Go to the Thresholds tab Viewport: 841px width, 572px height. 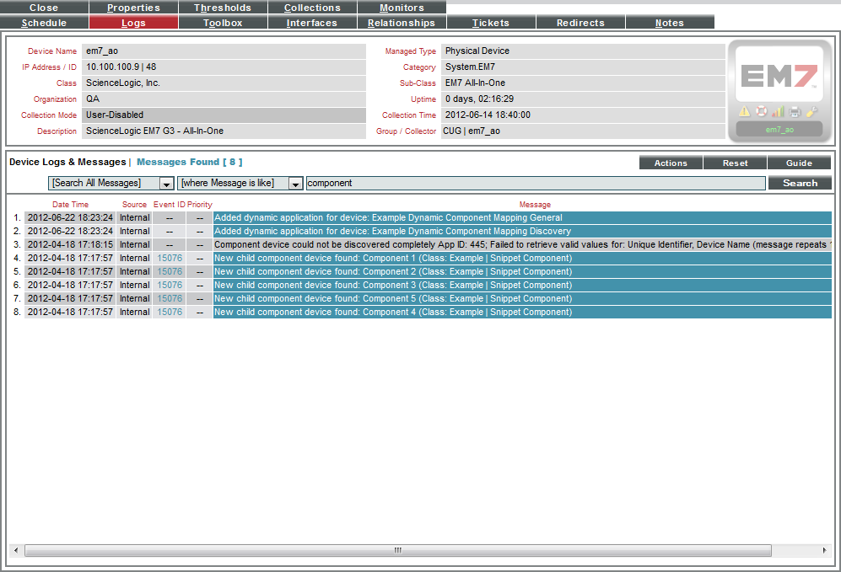(x=223, y=8)
